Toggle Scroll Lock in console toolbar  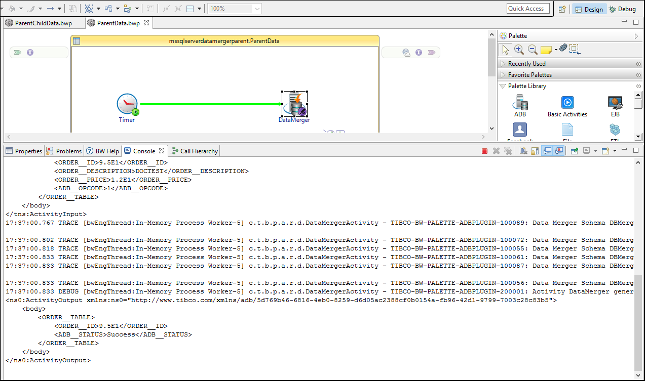(535, 151)
